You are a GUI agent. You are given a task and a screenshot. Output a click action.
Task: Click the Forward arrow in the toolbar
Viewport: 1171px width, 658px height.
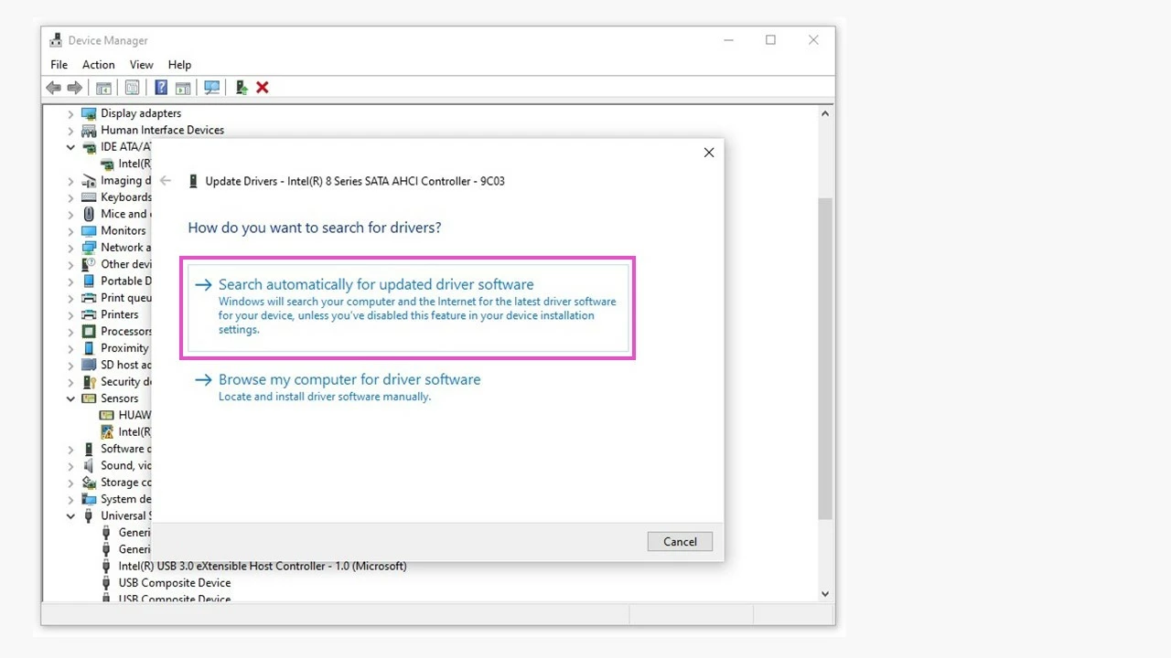[x=75, y=88]
